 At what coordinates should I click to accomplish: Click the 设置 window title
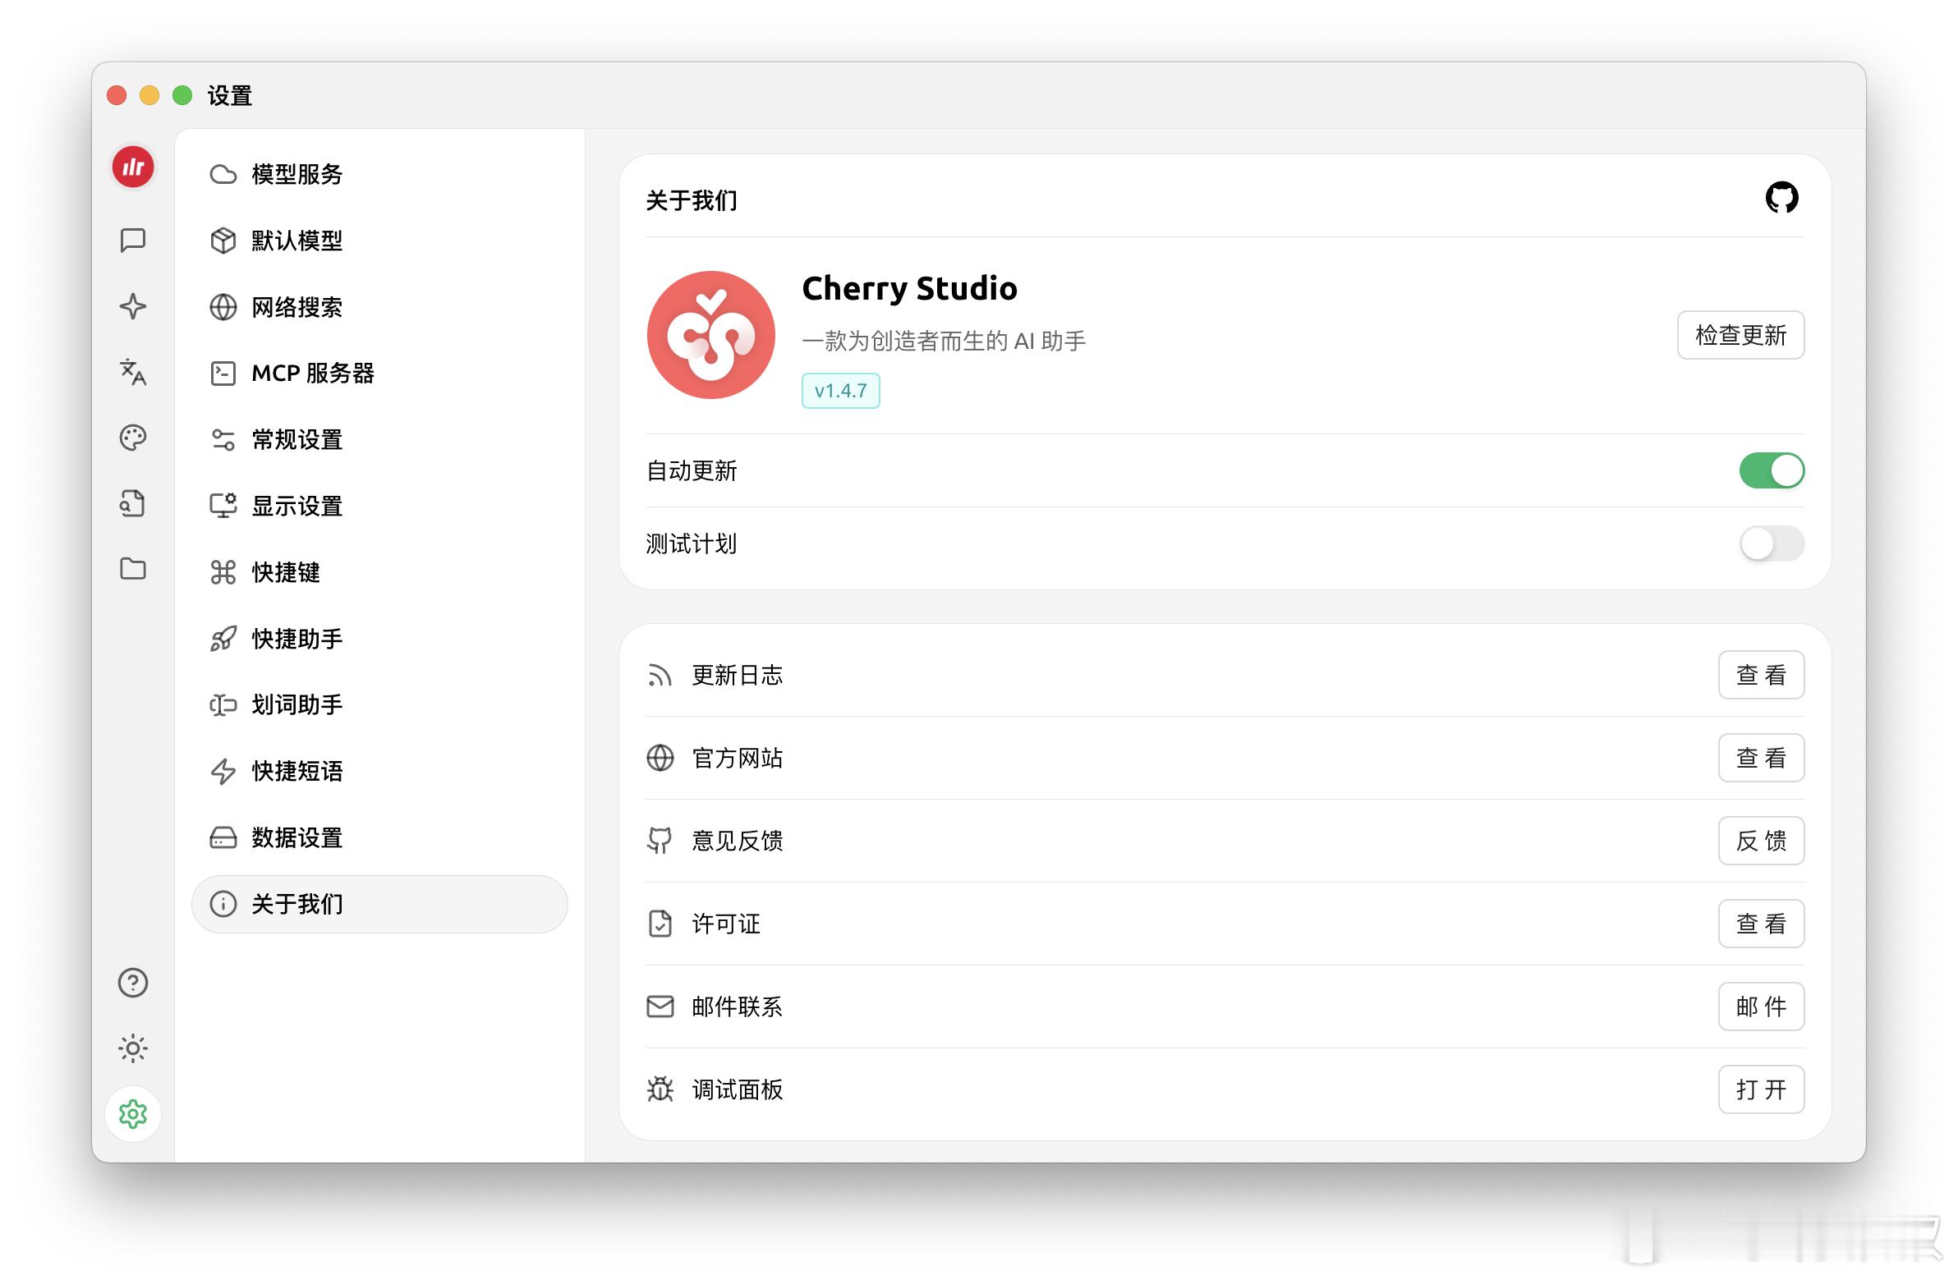coord(229,95)
